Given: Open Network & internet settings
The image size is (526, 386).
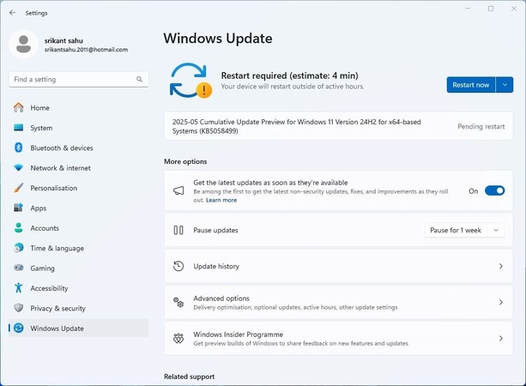Looking at the screenshot, I should click(78, 167).
